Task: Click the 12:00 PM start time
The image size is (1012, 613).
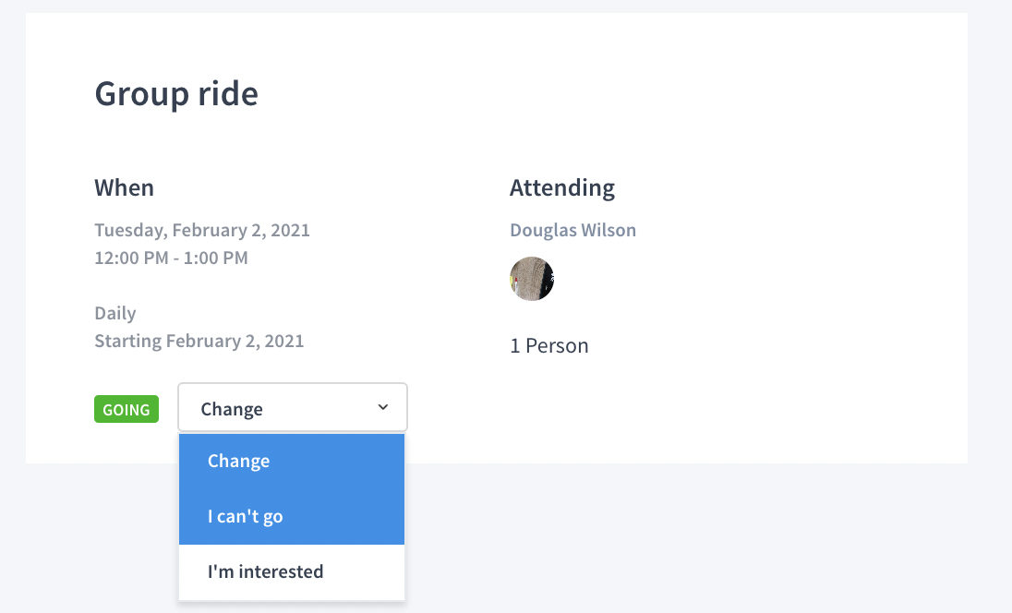Action: (132, 258)
